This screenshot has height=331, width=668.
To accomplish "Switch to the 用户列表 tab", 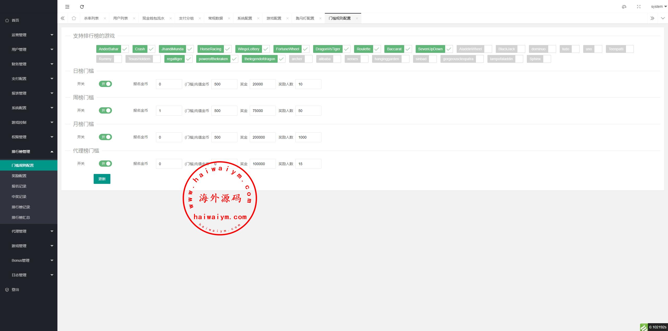I will (121, 18).
